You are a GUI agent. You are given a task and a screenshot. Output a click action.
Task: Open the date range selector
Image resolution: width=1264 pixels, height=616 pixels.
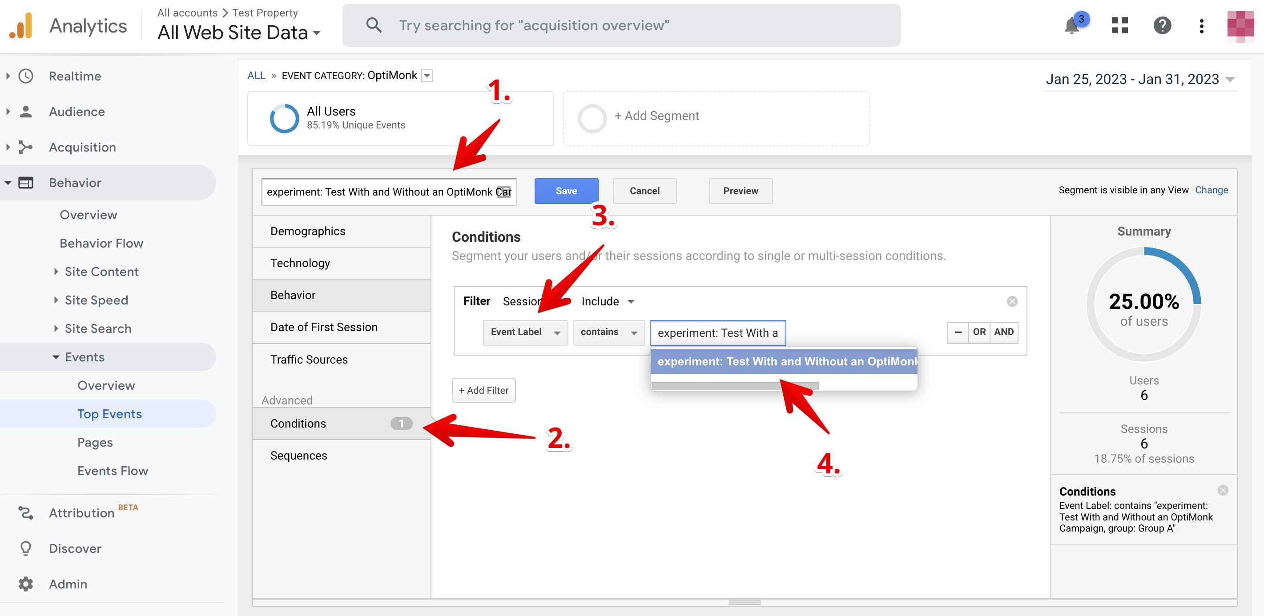click(1140, 79)
